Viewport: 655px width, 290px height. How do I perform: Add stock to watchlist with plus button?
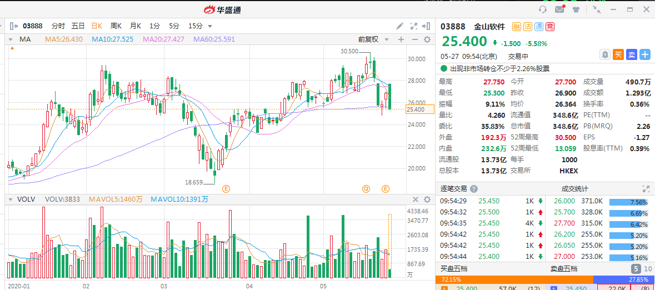pyautogui.click(x=645, y=54)
